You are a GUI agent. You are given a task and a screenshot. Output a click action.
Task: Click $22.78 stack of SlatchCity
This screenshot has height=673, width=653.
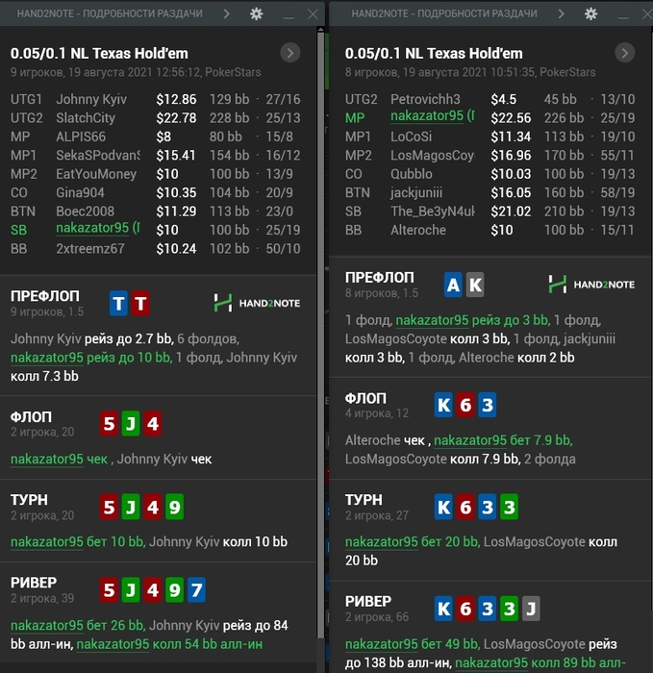(x=176, y=118)
